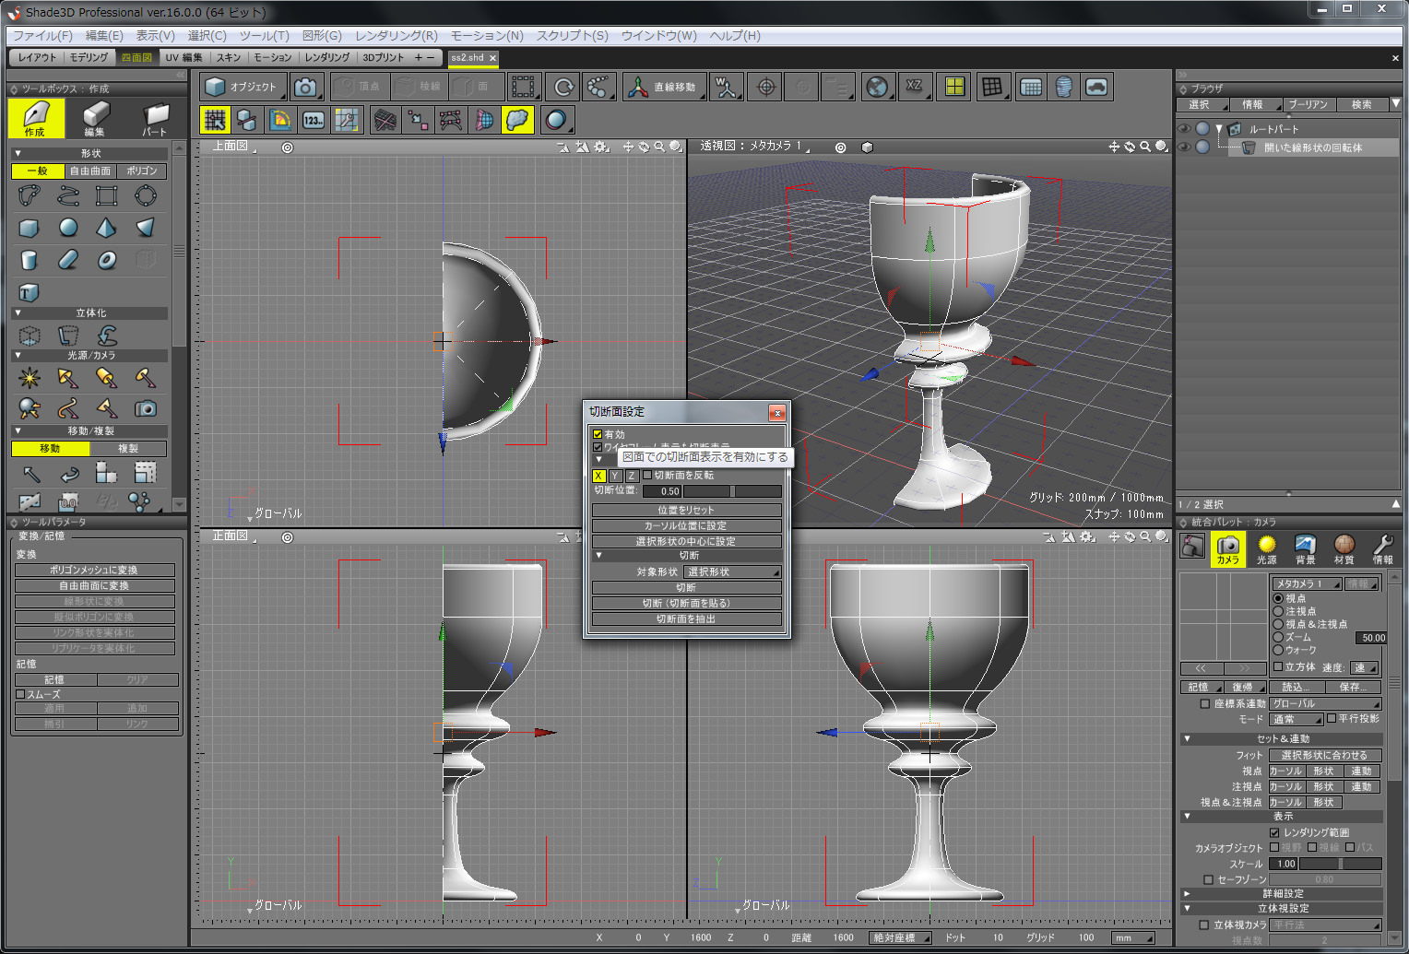Enable the 平行投影 checkbox
The height and width of the screenshot is (954, 1409).
pos(1332,719)
